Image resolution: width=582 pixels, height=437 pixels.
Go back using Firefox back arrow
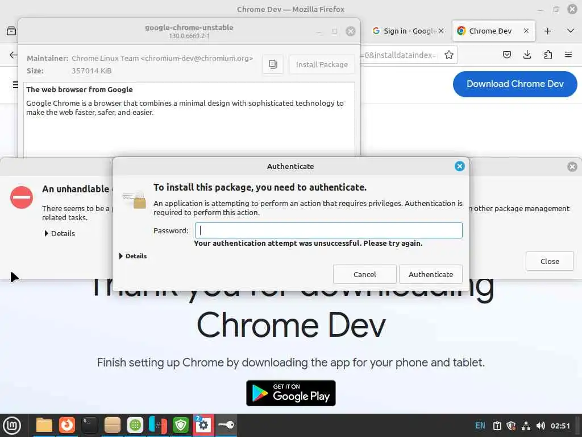point(13,55)
